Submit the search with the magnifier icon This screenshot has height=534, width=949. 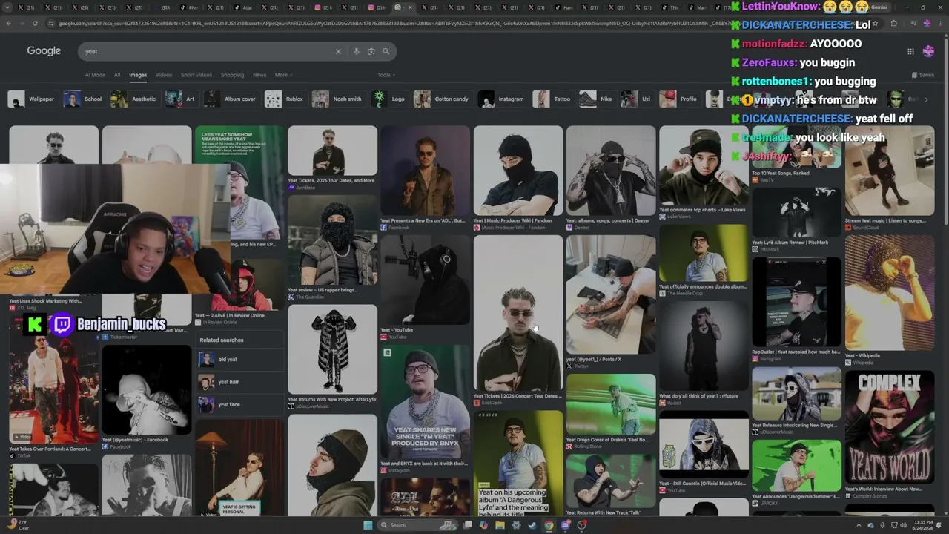point(386,51)
